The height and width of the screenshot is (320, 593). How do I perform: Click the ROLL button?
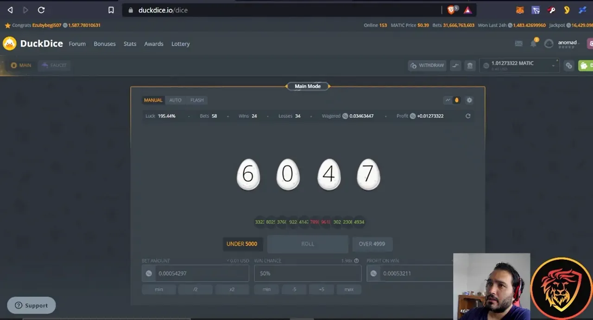tap(308, 244)
